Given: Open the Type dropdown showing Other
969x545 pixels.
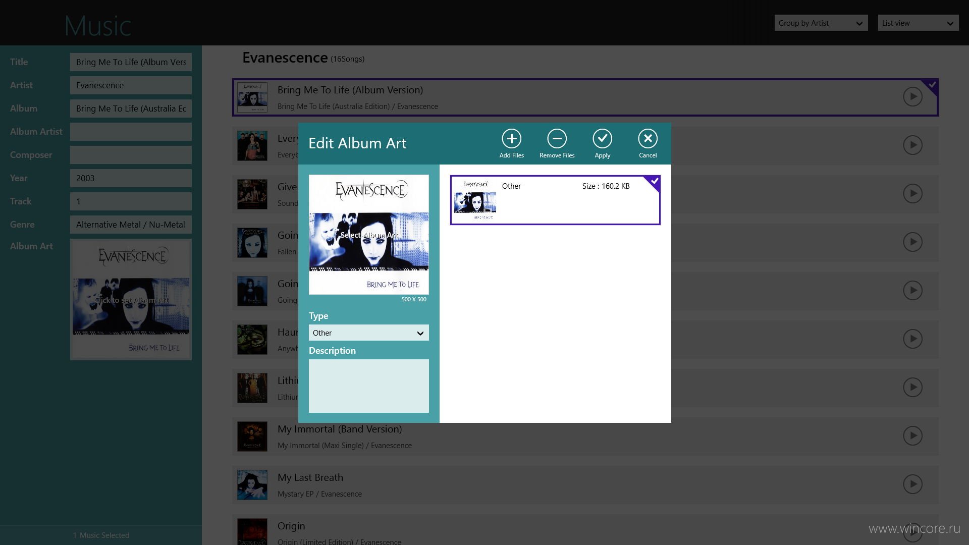Looking at the screenshot, I should 369,333.
